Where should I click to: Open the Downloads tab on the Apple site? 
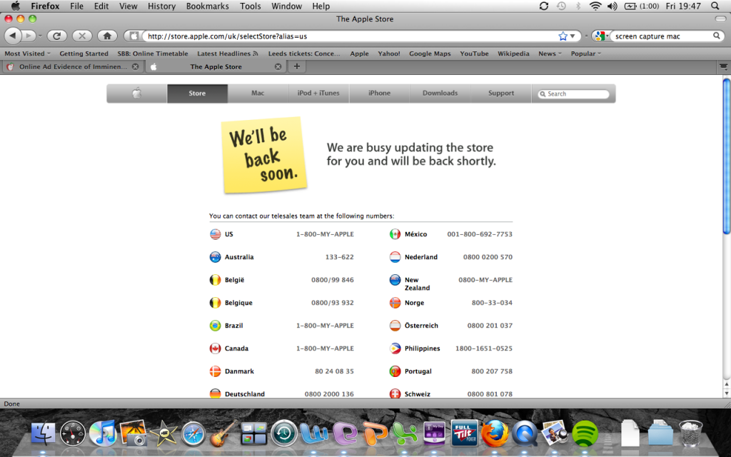[x=440, y=94]
